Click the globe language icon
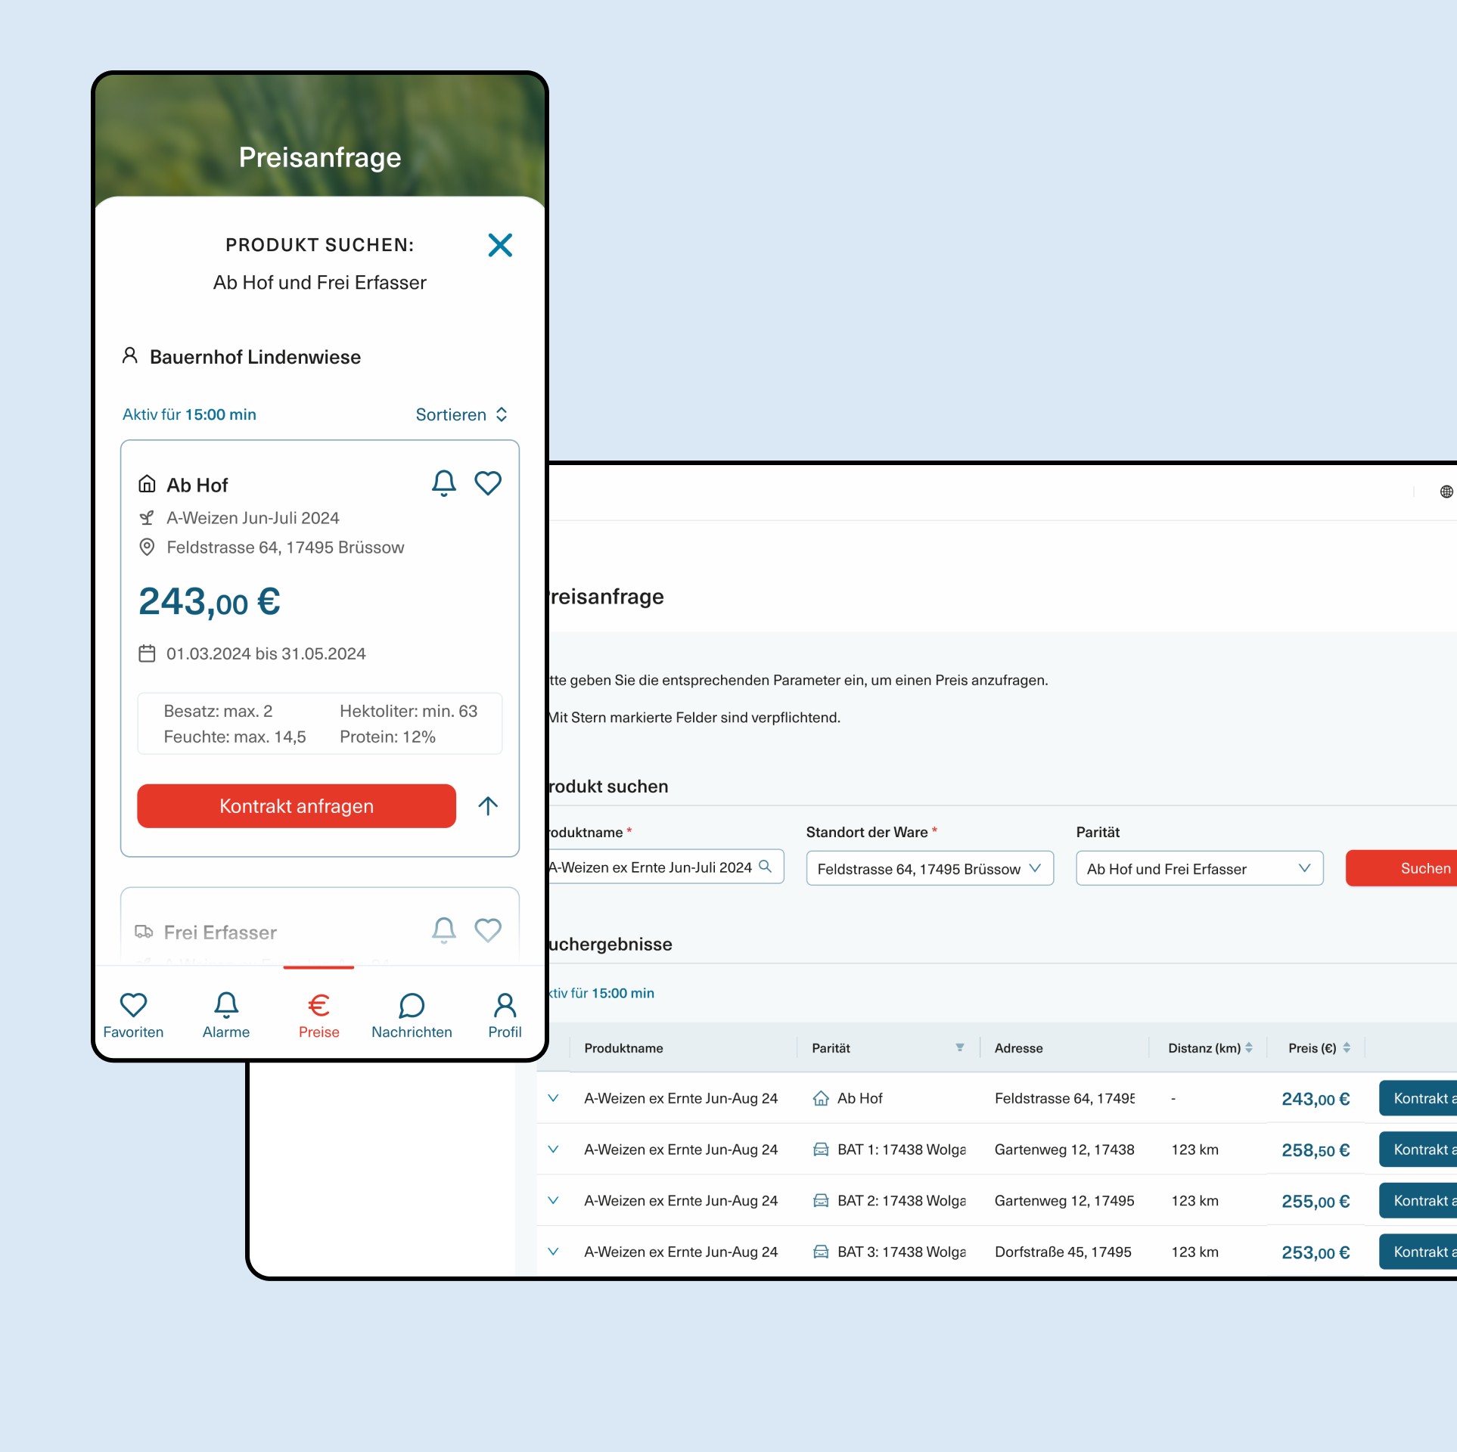Screen dimensions: 1457x1452 (x=1446, y=492)
